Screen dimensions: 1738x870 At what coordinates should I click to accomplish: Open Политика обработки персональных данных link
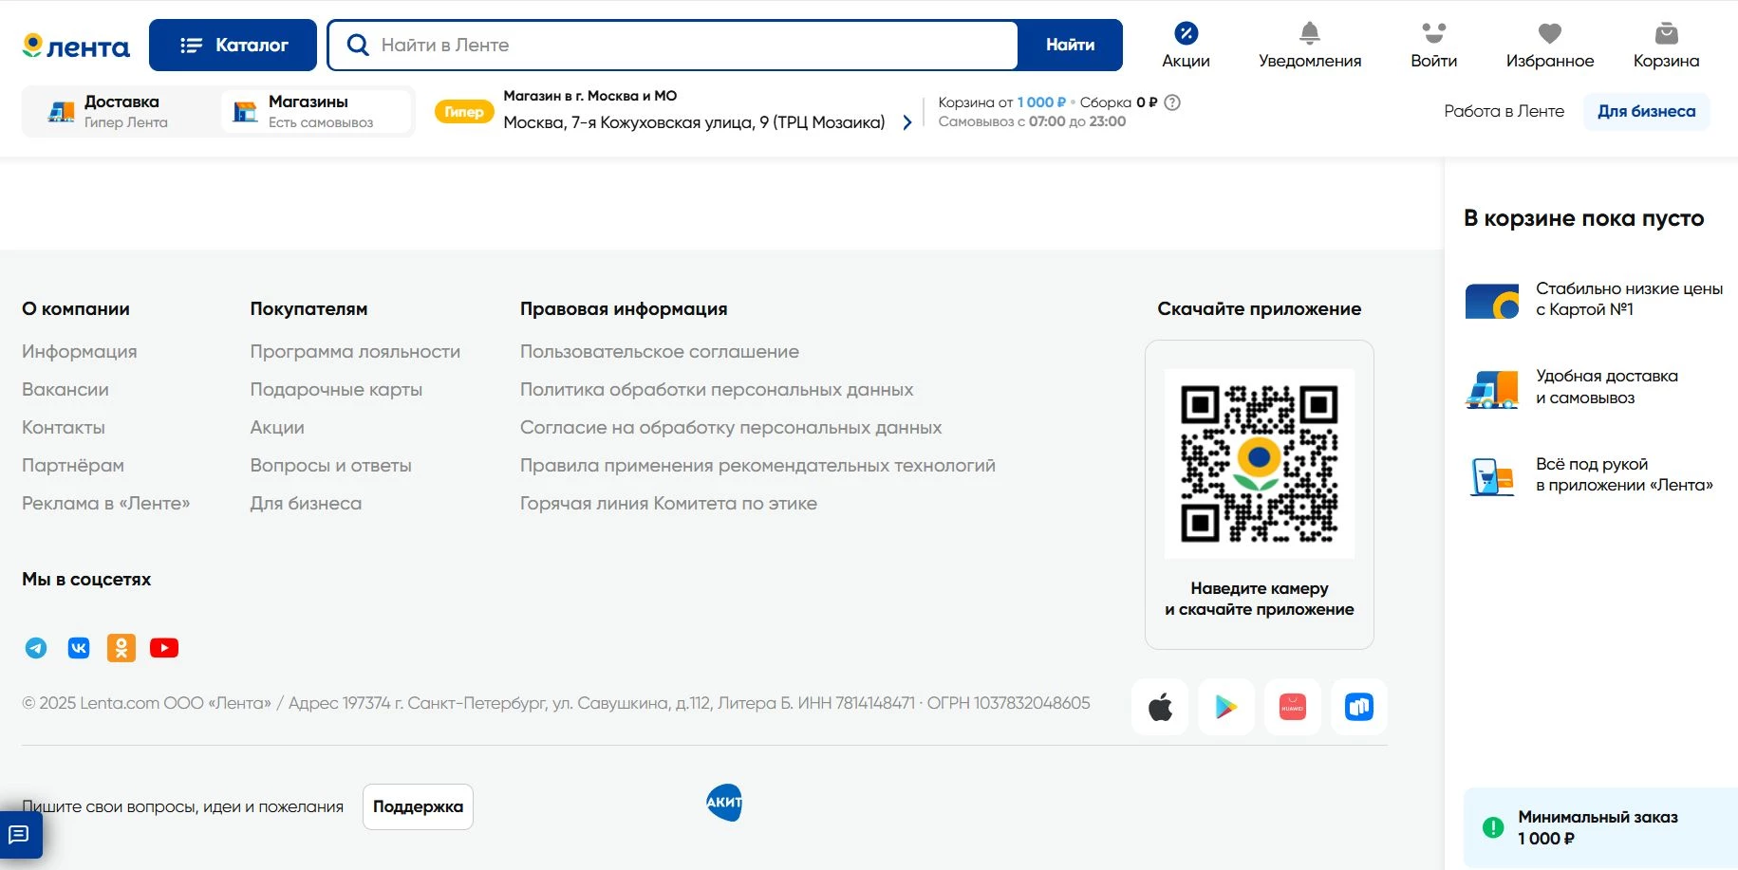pyautogui.click(x=717, y=389)
